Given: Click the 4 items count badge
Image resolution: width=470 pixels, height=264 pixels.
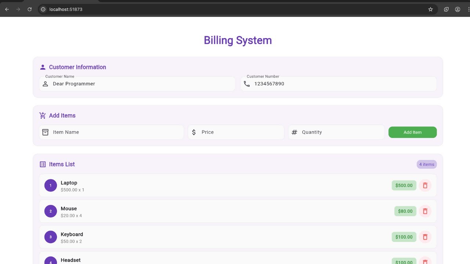Looking at the screenshot, I should [x=427, y=164].
